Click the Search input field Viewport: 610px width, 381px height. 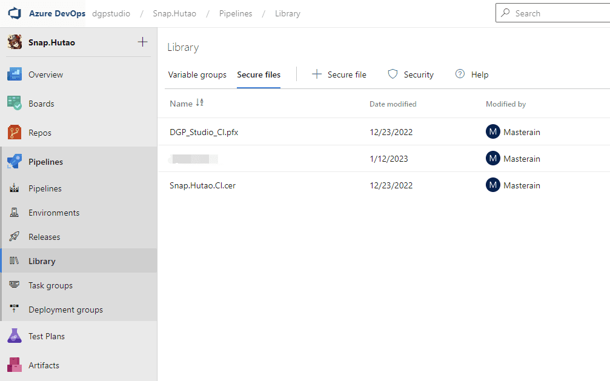click(x=552, y=13)
